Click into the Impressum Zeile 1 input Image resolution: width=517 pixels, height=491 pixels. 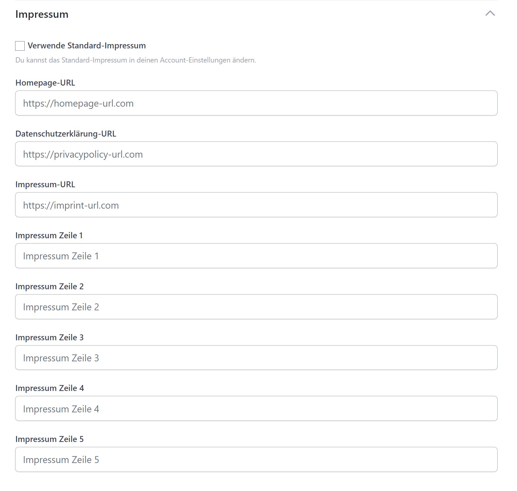256,256
